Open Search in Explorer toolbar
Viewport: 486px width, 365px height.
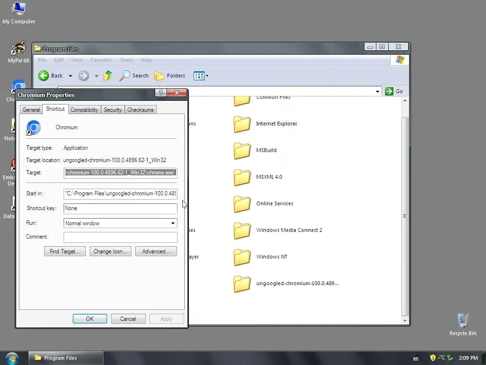point(134,76)
